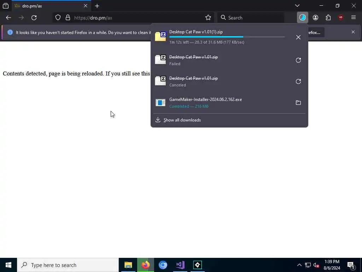
Task: Click the Search box in the toolbar
Action: tap(251, 18)
